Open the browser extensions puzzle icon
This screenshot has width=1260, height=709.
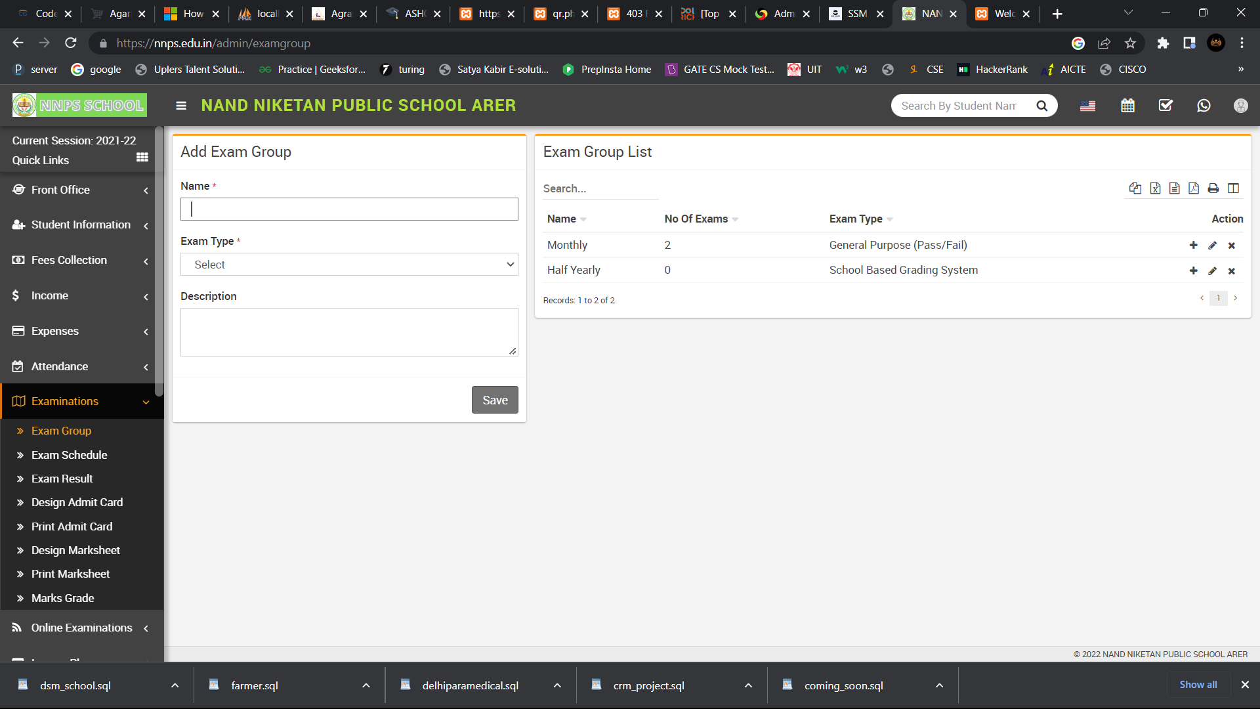(x=1163, y=43)
